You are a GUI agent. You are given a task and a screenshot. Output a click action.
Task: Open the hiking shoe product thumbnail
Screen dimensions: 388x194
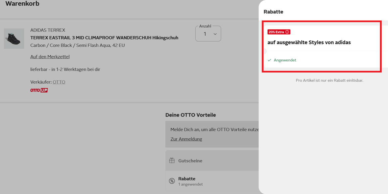point(14,39)
